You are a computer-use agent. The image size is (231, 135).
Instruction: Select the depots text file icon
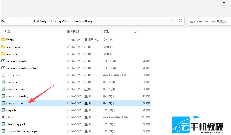tap(3, 110)
